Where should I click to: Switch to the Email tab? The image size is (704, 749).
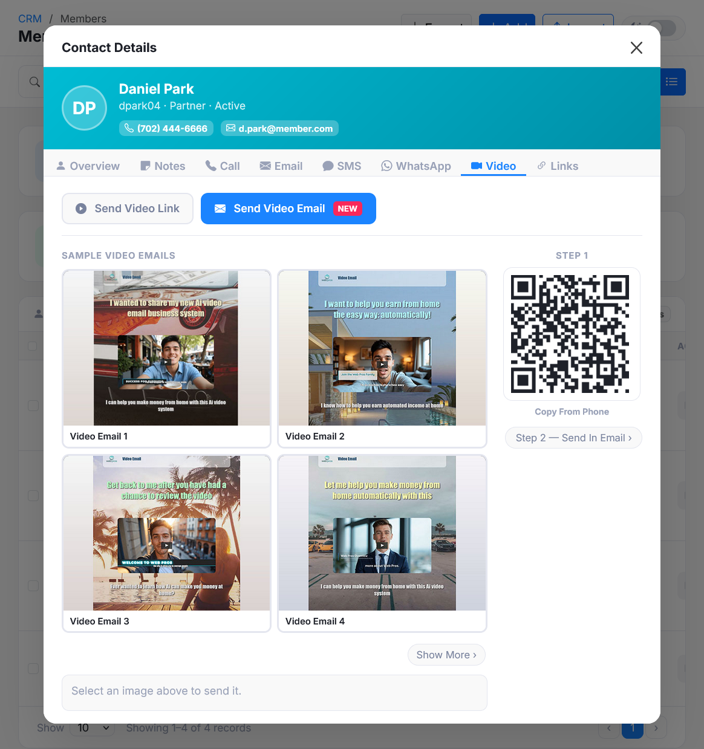pos(281,166)
